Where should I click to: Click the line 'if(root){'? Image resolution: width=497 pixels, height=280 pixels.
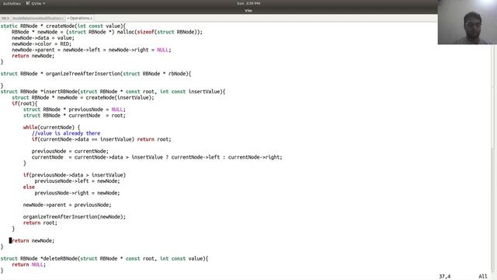pos(24,103)
